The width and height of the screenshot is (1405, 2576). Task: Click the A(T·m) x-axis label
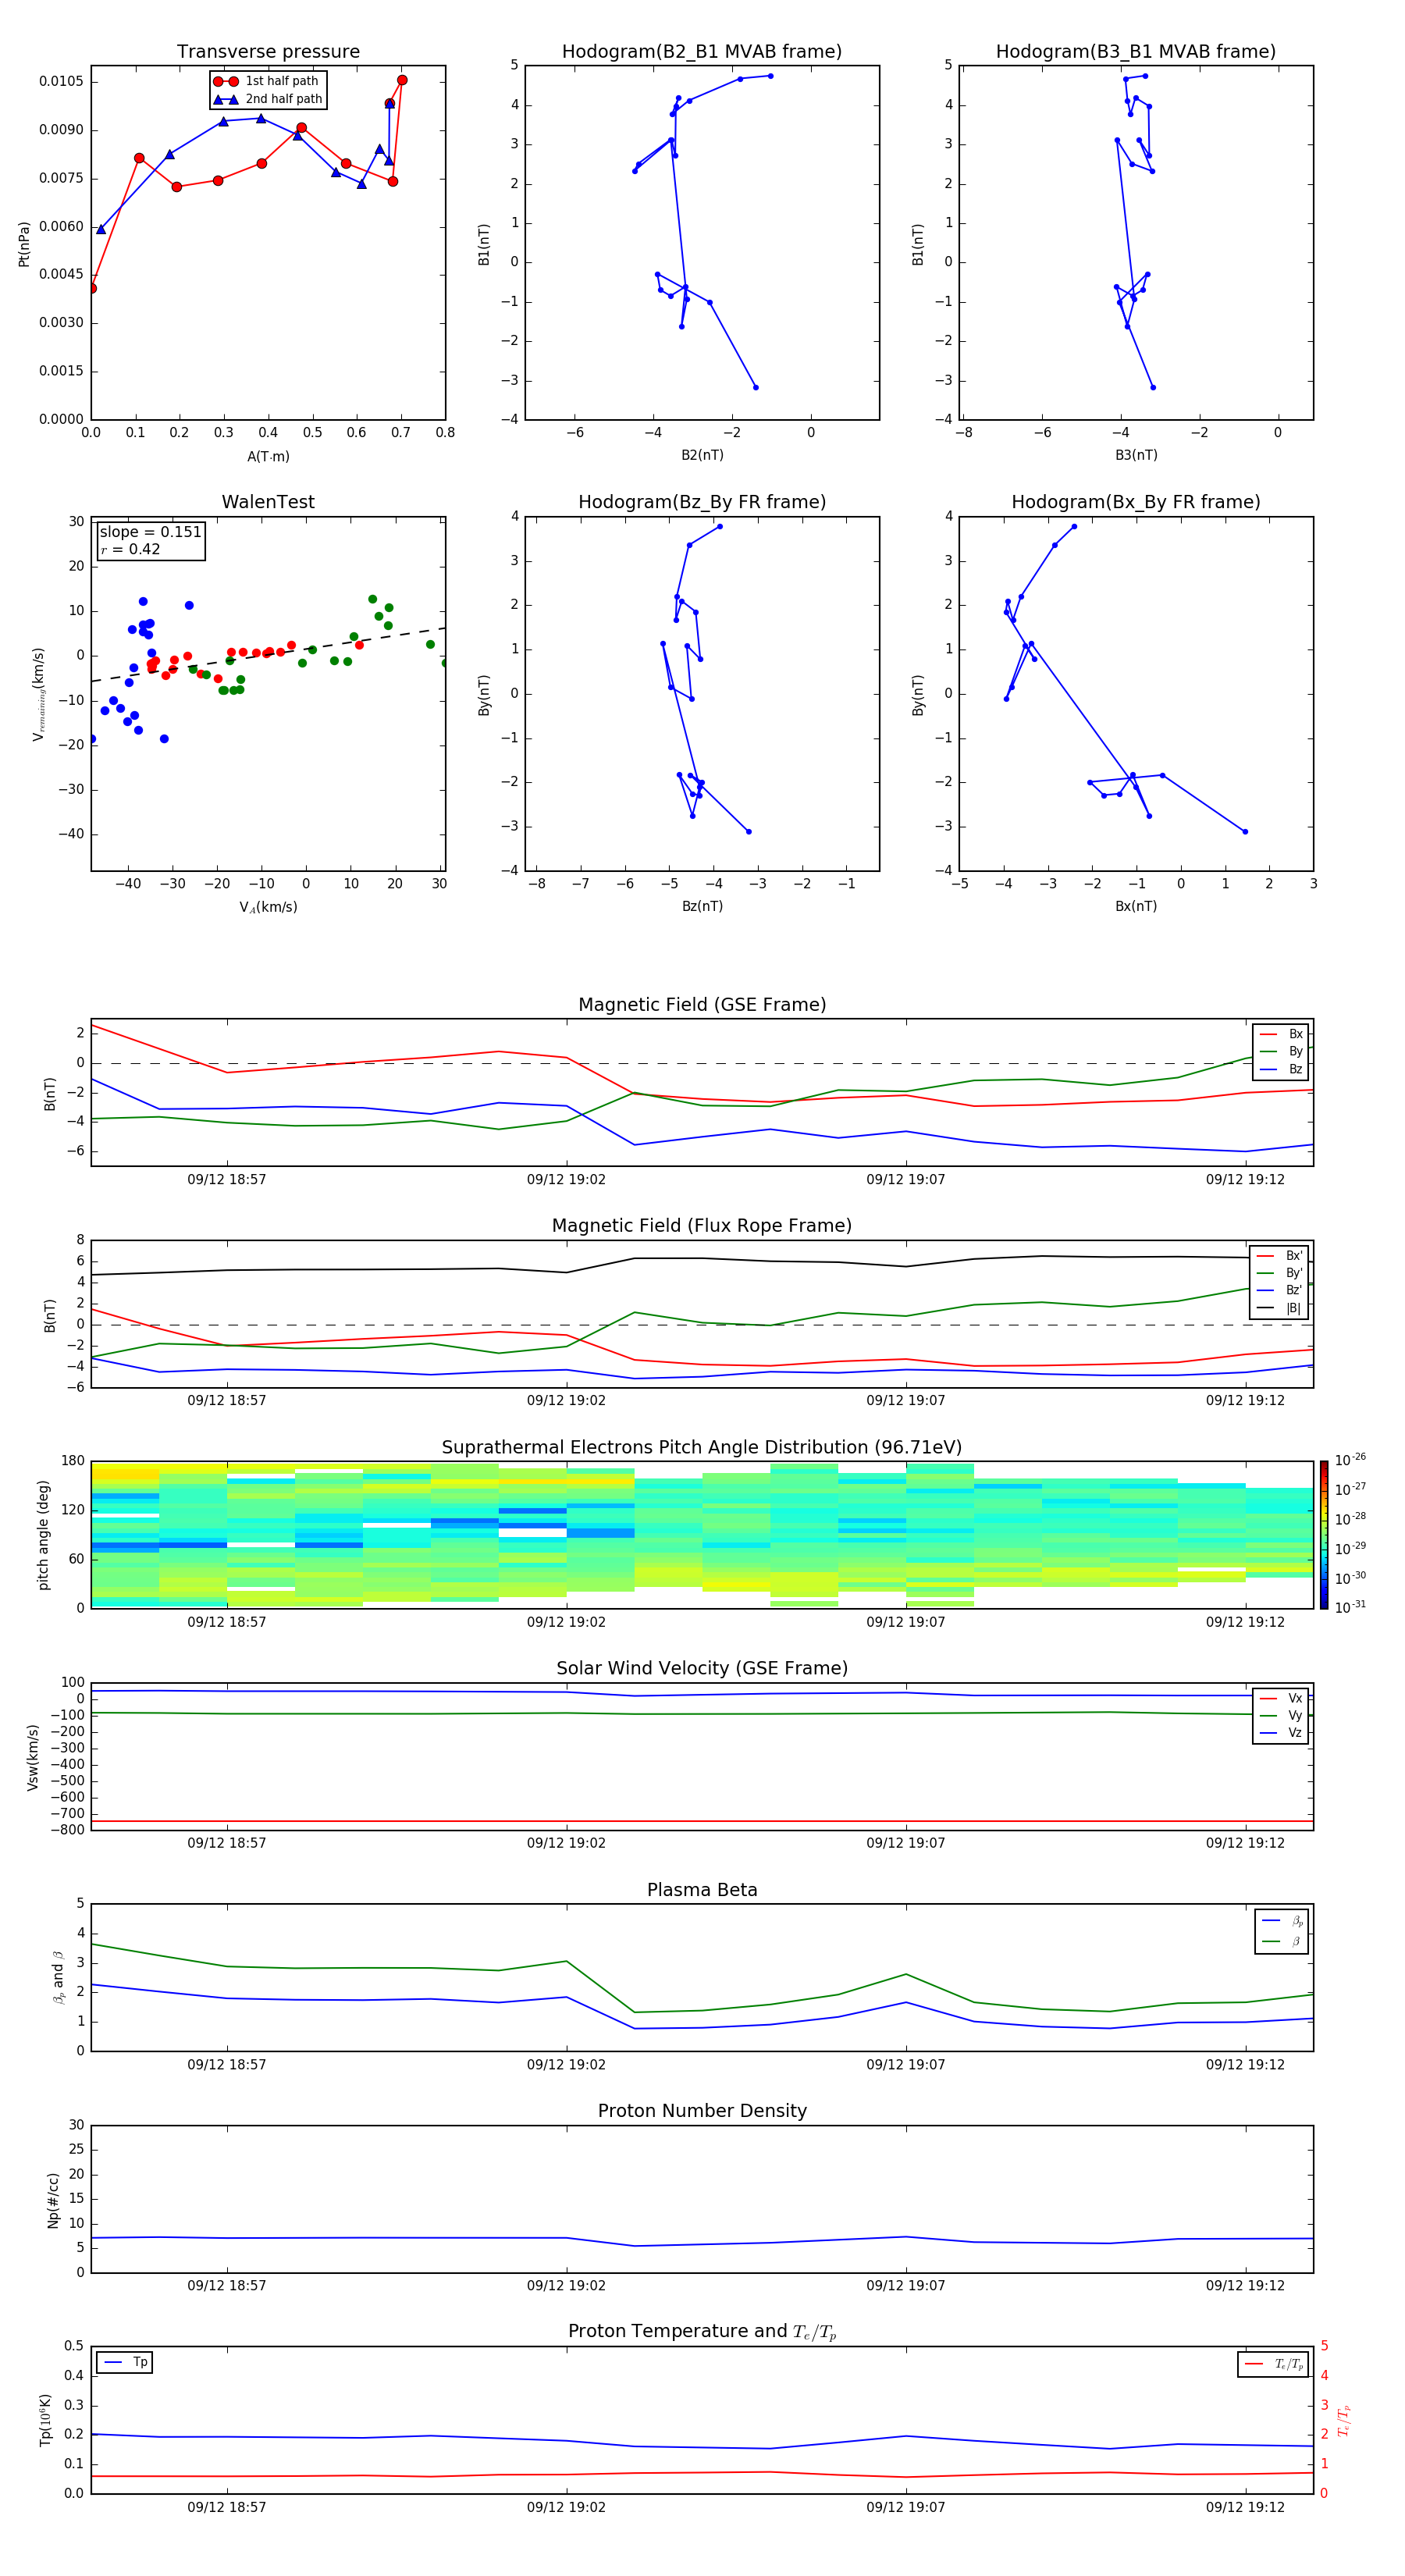(268, 457)
